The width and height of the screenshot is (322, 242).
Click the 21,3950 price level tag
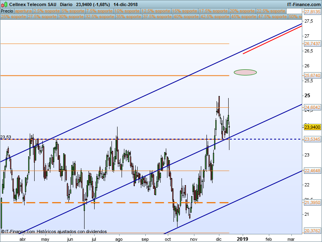coord(312,202)
